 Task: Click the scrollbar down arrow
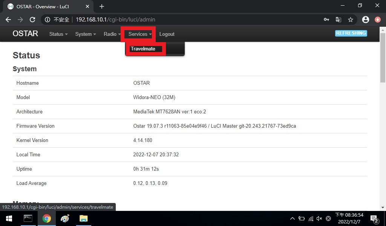tap(383, 208)
